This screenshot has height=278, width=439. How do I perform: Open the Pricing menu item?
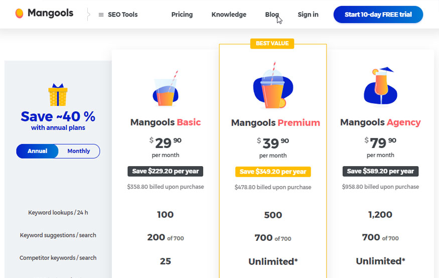pos(182,15)
